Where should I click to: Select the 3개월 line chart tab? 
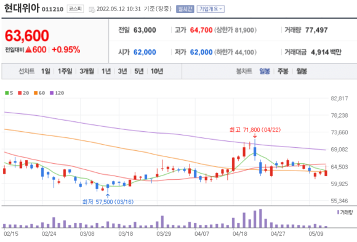(x=87, y=71)
